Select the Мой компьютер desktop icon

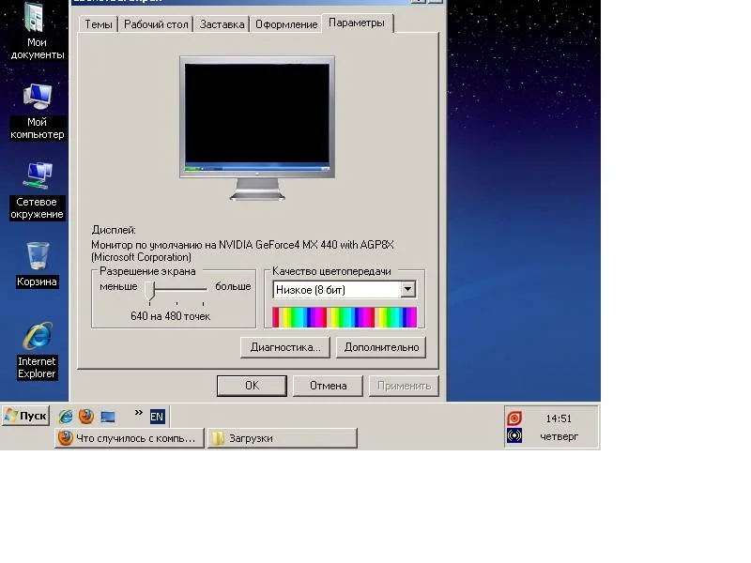point(37,111)
